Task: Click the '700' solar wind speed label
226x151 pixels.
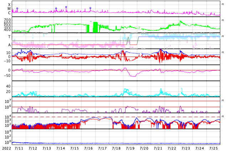Action: point(7,20)
